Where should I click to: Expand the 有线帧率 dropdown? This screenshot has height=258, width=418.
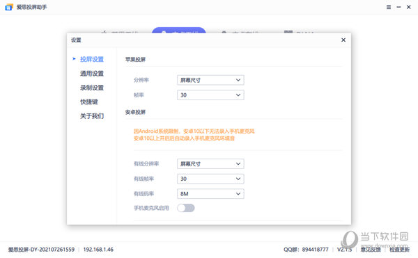coord(210,179)
